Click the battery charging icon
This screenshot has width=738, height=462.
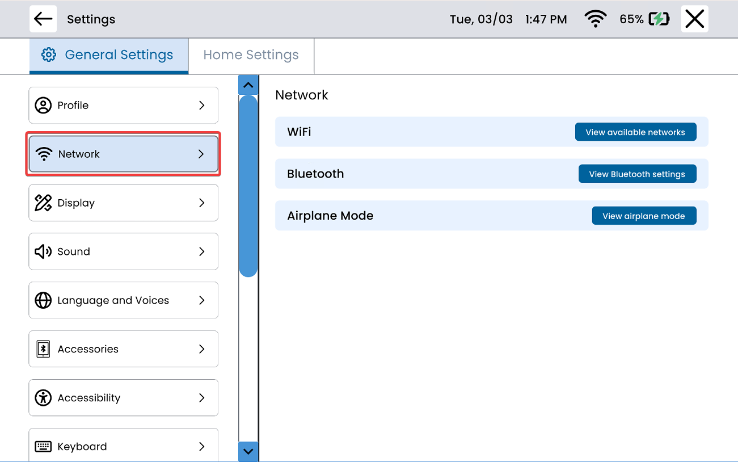(659, 19)
